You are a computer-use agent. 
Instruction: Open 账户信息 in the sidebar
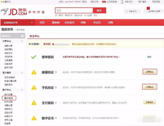(x=8, y=95)
